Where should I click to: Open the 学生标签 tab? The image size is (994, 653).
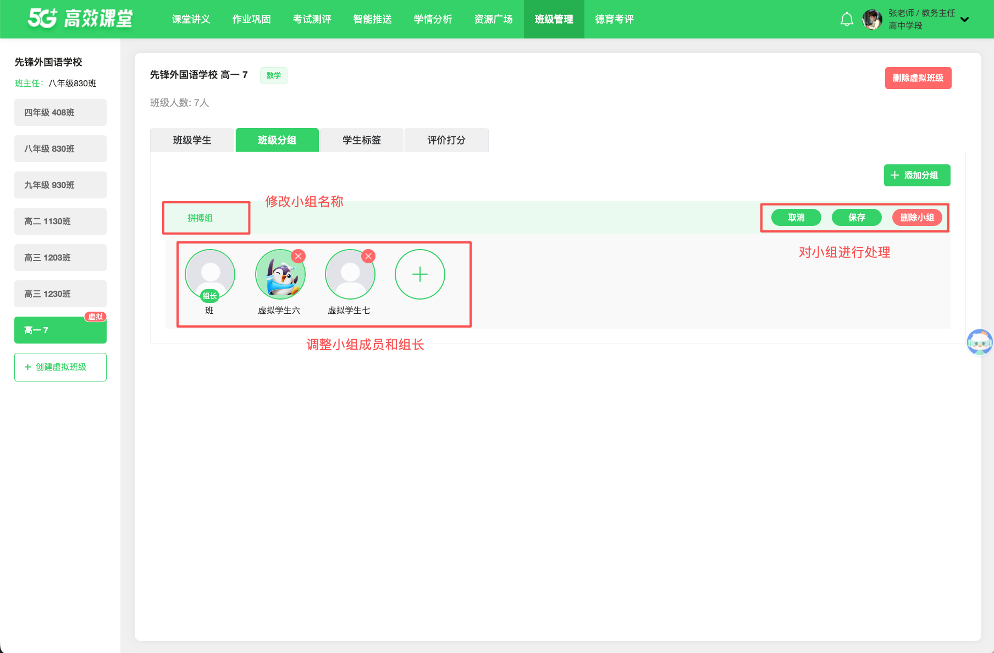coord(361,140)
